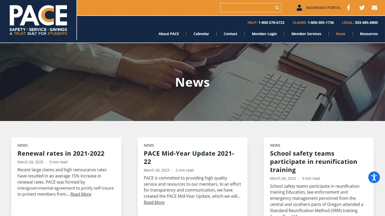This screenshot has width=385, height=216.
Task: Click Read More under Renewal rates
Action: point(81,194)
